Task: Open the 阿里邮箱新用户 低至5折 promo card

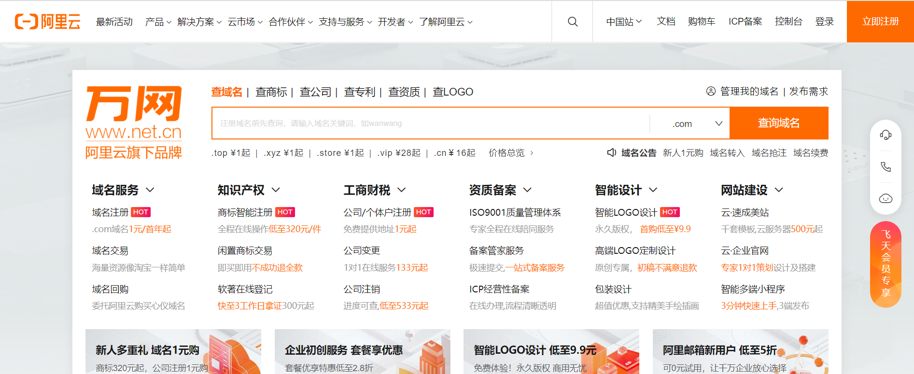Action: [741, 352]
